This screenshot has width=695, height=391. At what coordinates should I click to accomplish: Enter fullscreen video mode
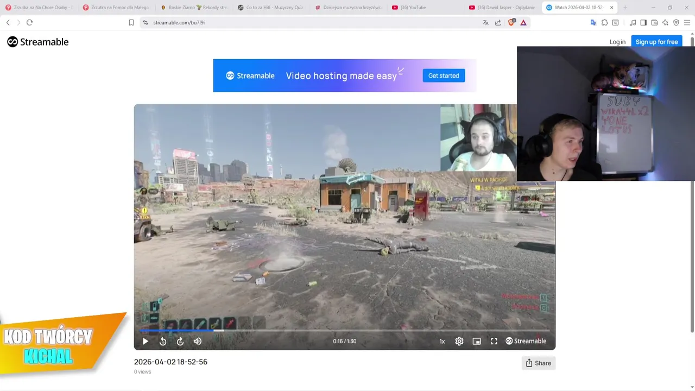(494, 341)
